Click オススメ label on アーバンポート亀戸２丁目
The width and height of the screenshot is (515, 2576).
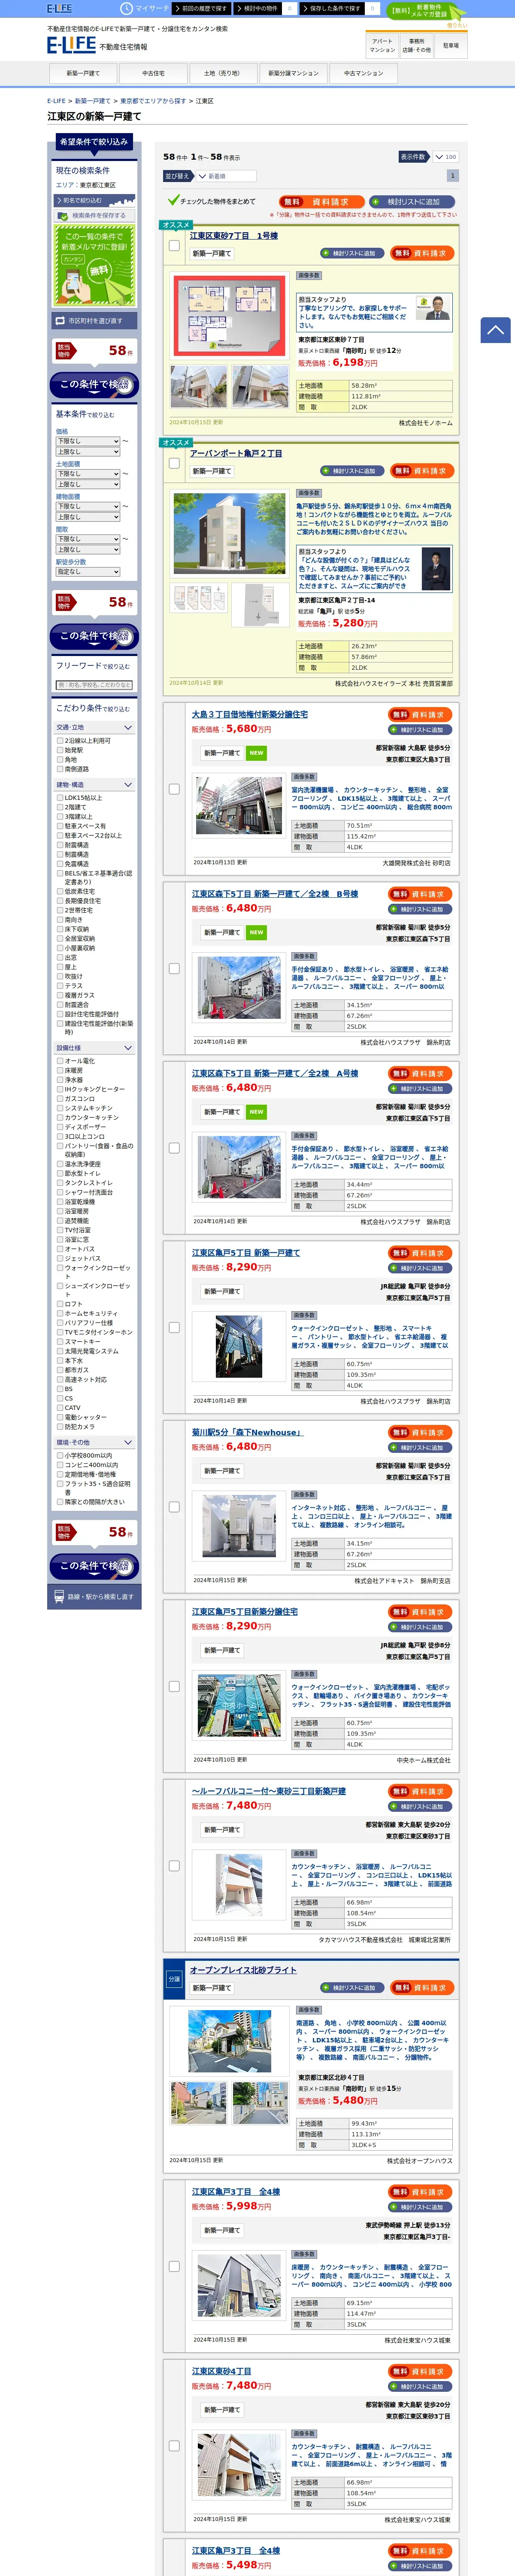(x=175, y=442)
